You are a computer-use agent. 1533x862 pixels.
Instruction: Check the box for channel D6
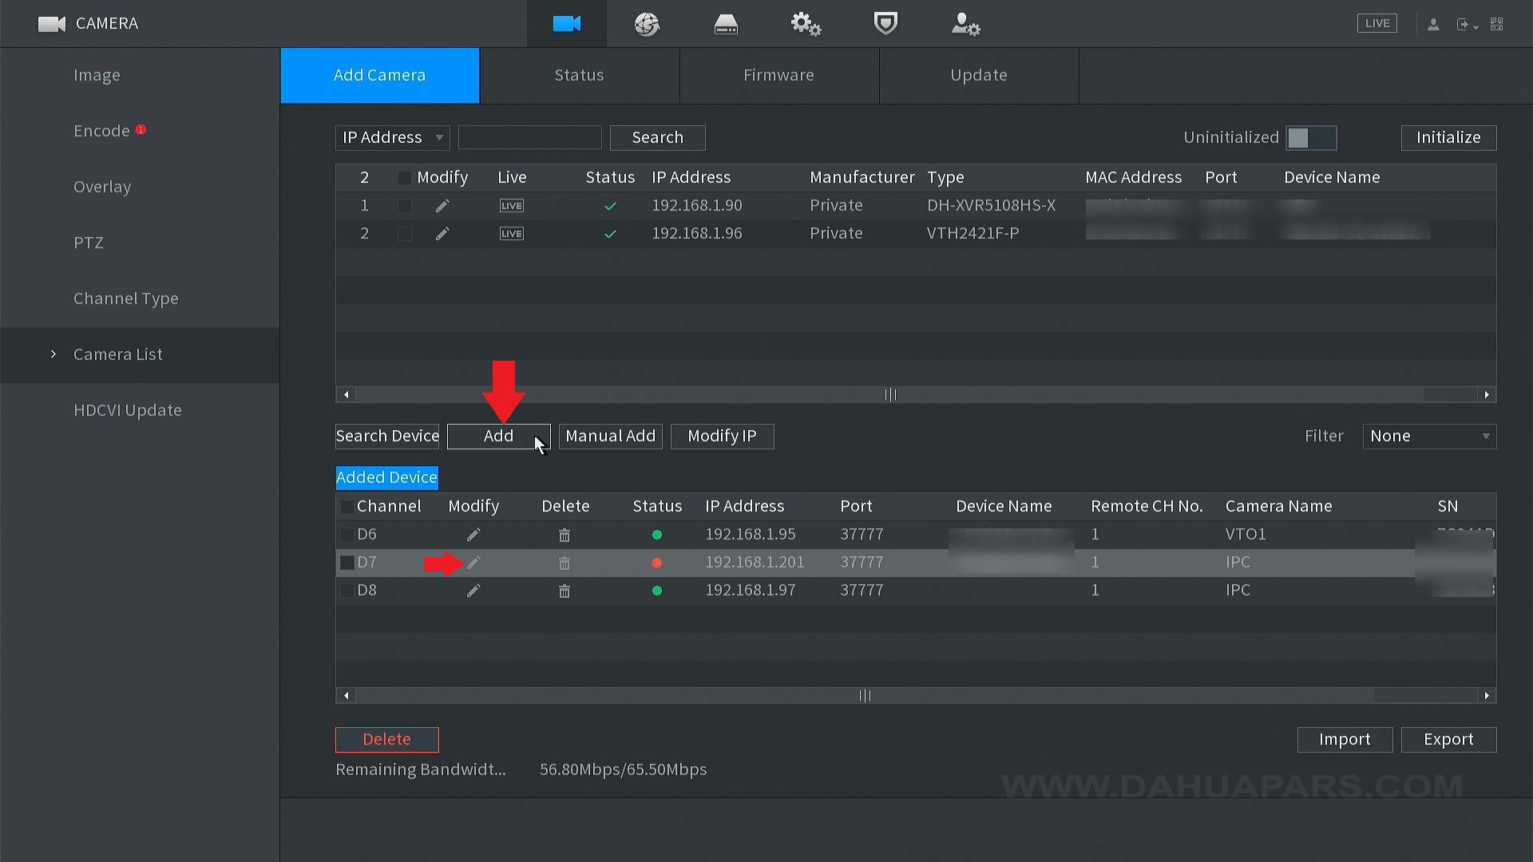click(x=347, y=535)
